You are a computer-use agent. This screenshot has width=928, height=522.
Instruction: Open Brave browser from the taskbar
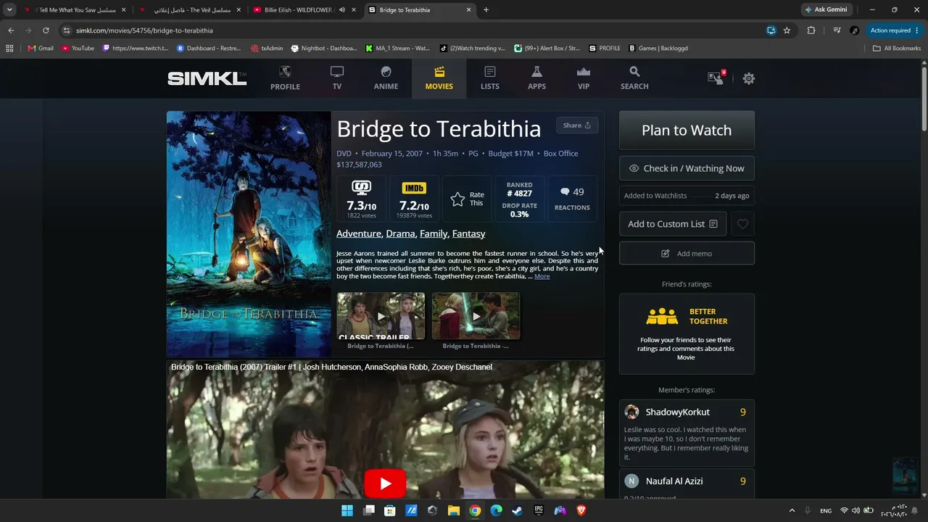pyautogui.click(x=581, y=510)
